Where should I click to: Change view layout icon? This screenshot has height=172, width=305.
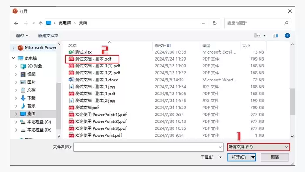tap(258, 35)
